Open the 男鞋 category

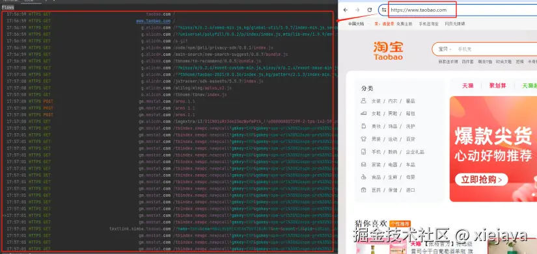[392, 114]
